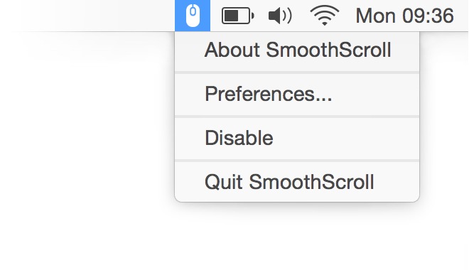The image size is (469, 270).
Task: Show battery charge details from menu bar
Action: pos(238,16)
